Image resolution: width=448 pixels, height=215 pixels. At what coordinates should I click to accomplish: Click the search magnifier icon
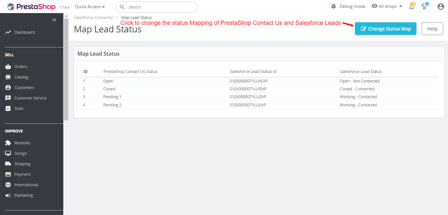[122, 7]
